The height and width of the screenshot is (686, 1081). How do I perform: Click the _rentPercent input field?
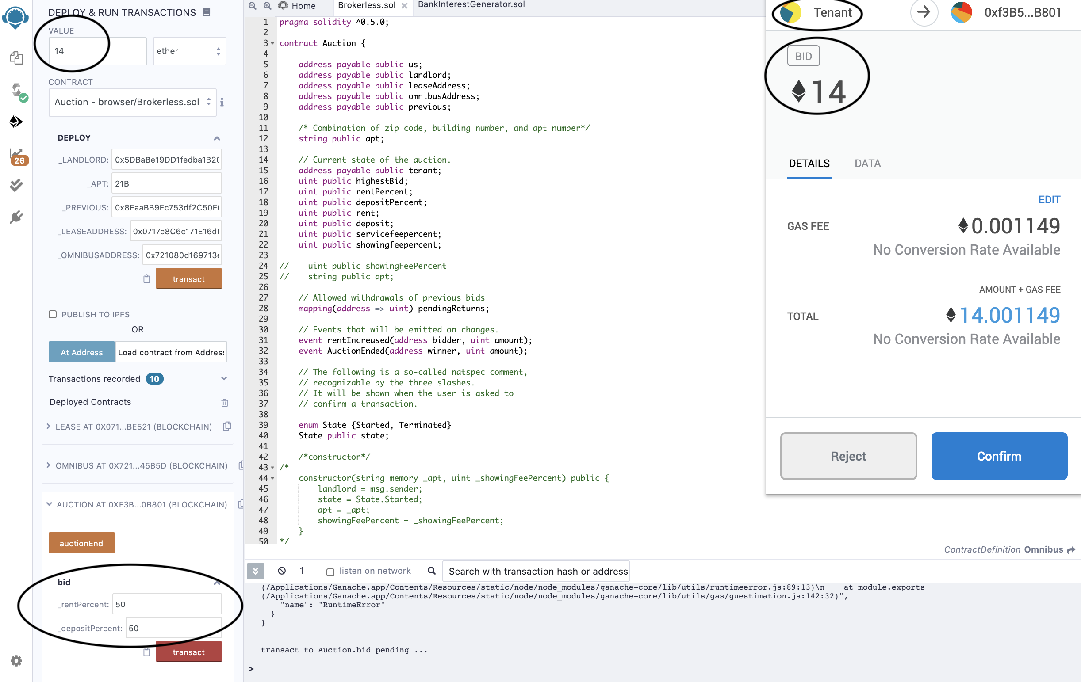point(167,604)
